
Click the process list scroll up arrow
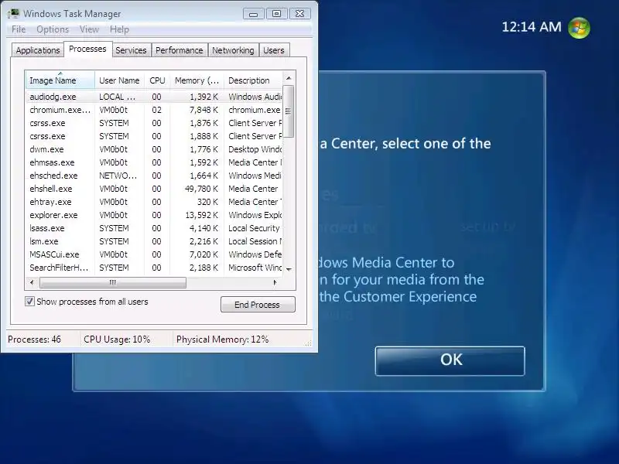click(289, 78)
